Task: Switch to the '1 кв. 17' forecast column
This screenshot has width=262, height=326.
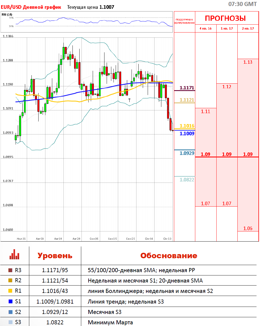Action: 227,28
